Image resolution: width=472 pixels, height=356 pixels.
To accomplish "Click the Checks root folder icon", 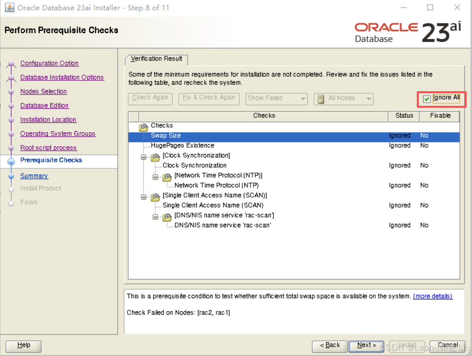I will click(x=144, y=127).
